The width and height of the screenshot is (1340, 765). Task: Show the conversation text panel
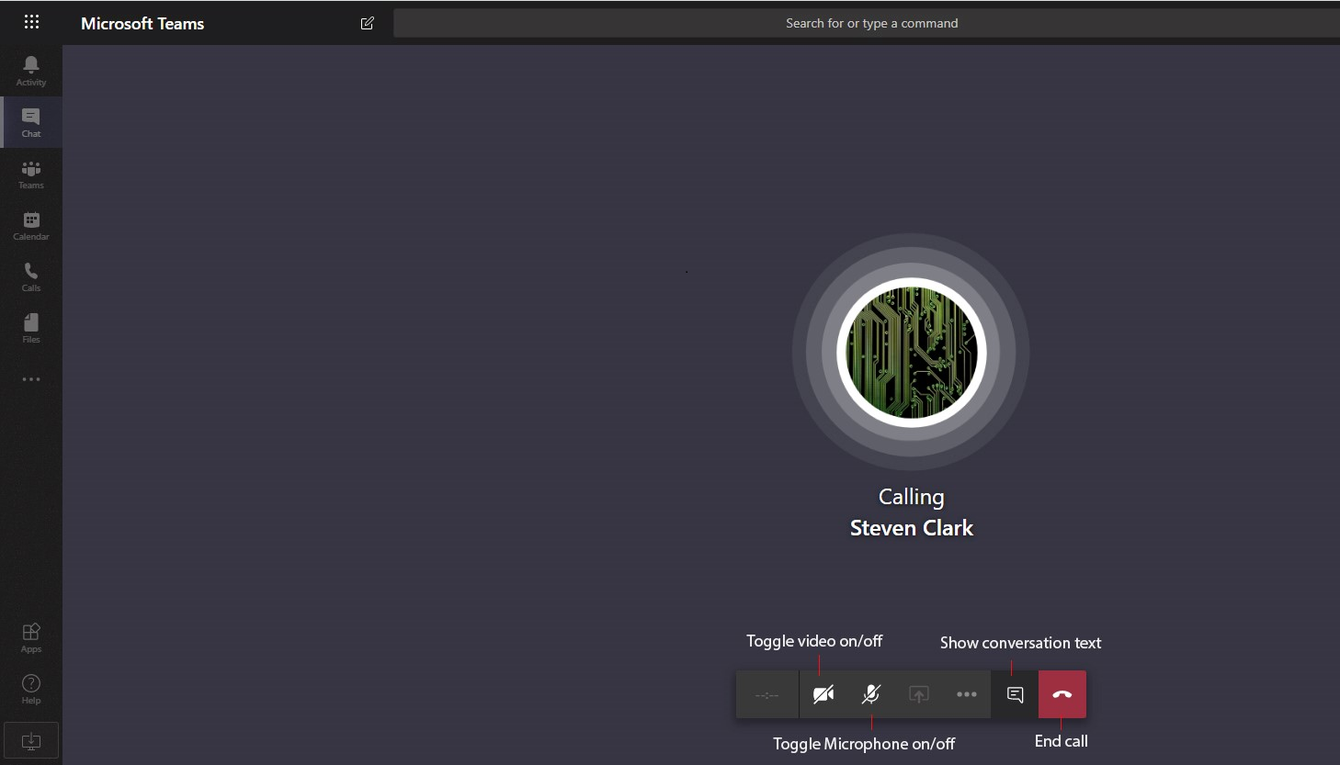click(x=1015, y=694)
